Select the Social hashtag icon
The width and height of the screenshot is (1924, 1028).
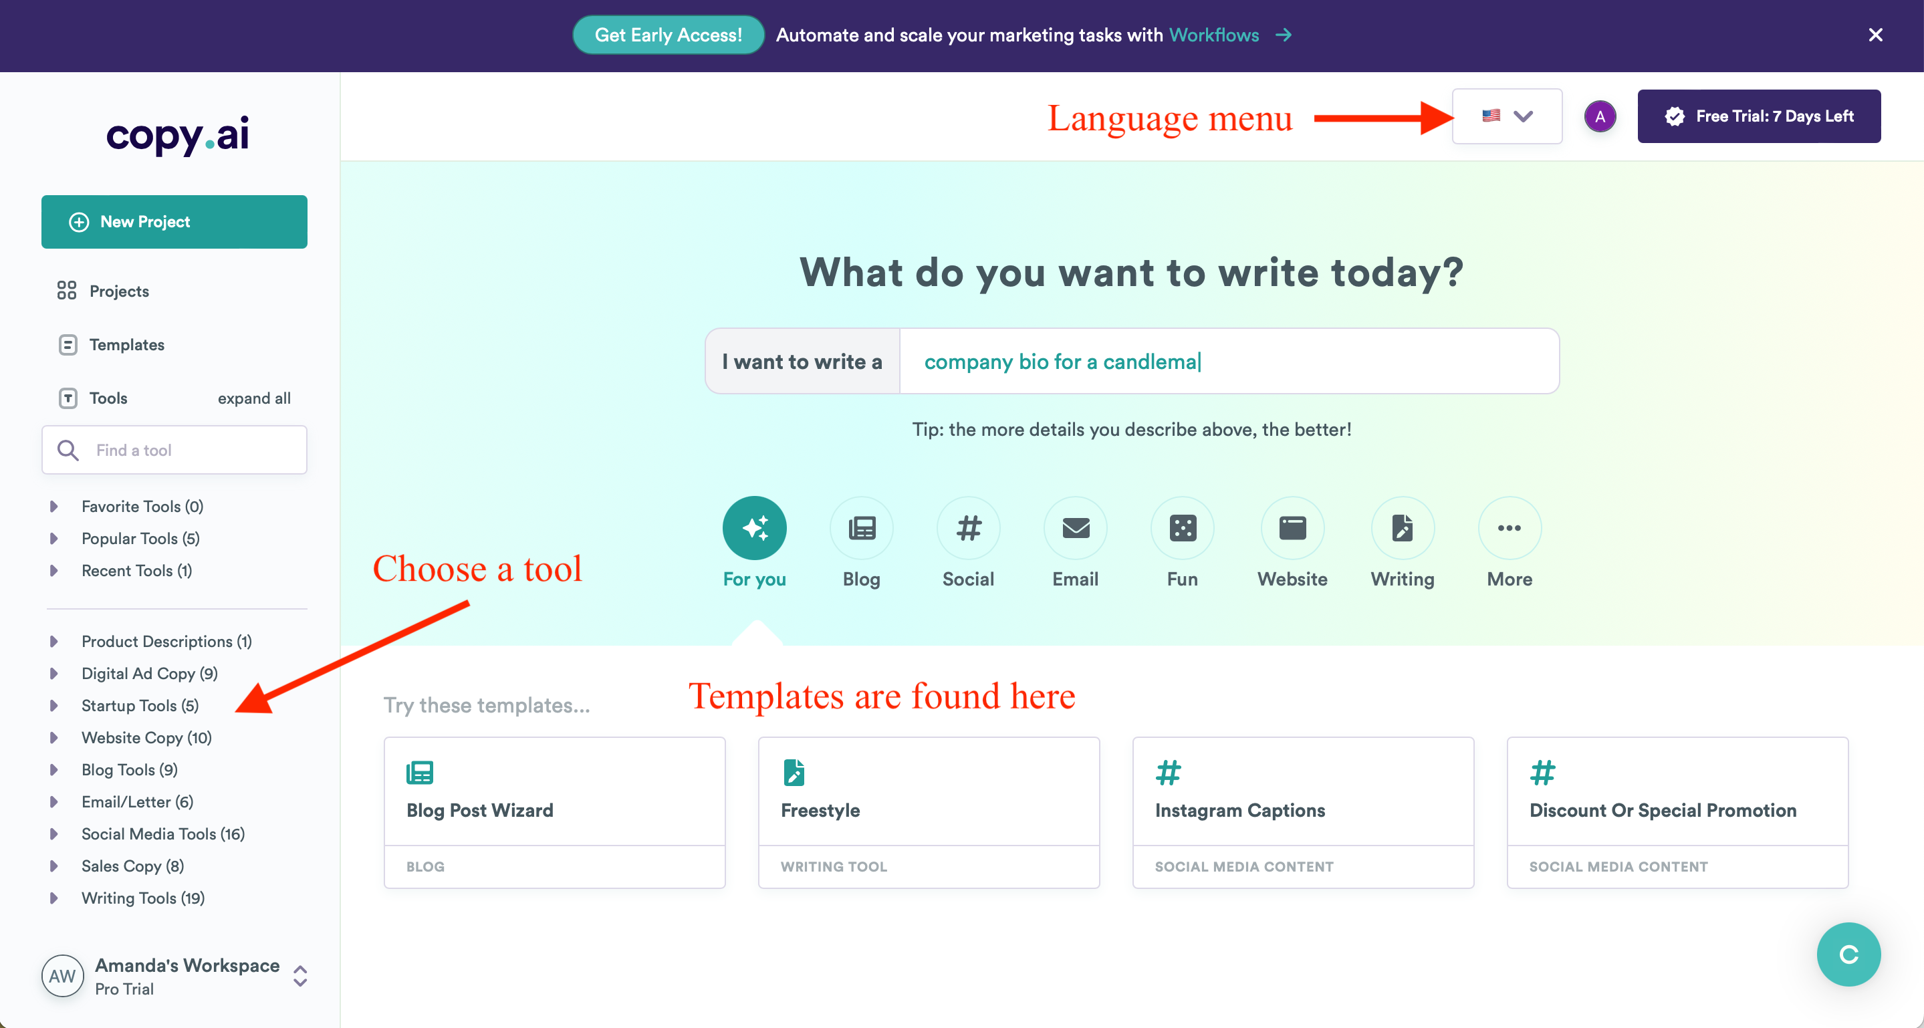click(x=969, y=528)
